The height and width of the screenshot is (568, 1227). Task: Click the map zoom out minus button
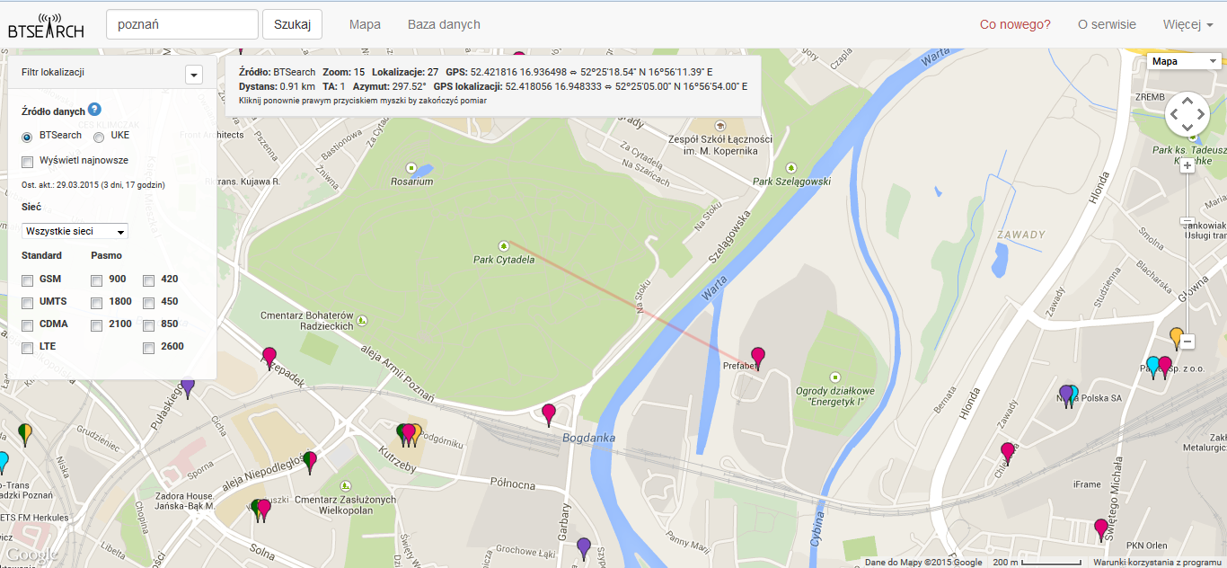[1187, 342]
